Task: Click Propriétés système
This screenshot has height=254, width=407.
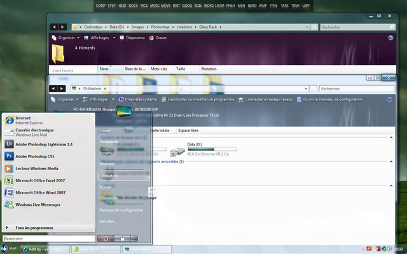Action: [138, 99]
